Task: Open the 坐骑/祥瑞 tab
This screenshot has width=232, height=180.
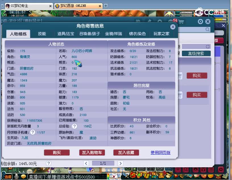Action: pos(113,34)
